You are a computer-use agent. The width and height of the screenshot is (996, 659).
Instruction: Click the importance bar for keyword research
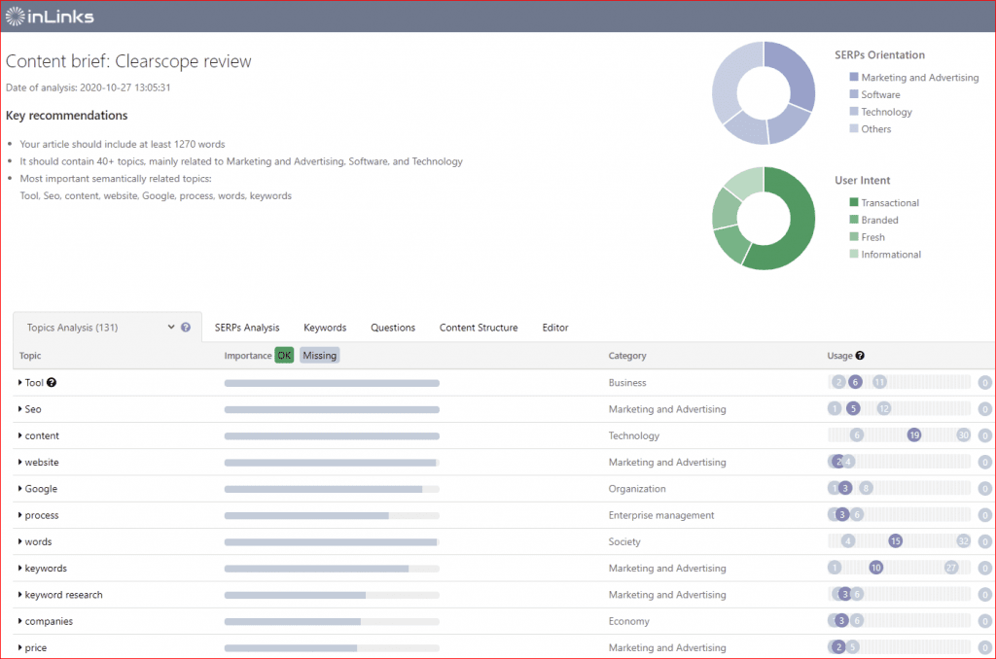pos(332,595)
